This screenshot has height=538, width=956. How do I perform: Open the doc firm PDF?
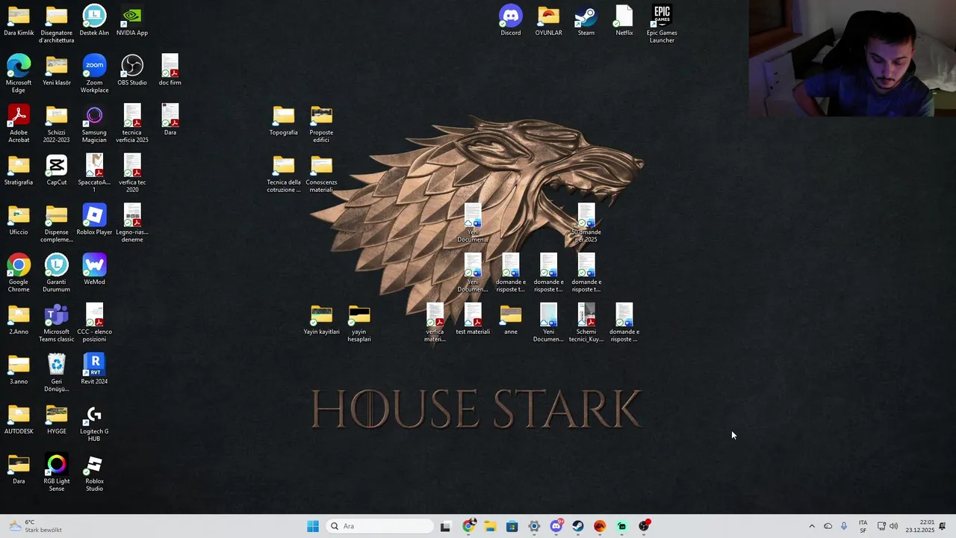point(170,70)
